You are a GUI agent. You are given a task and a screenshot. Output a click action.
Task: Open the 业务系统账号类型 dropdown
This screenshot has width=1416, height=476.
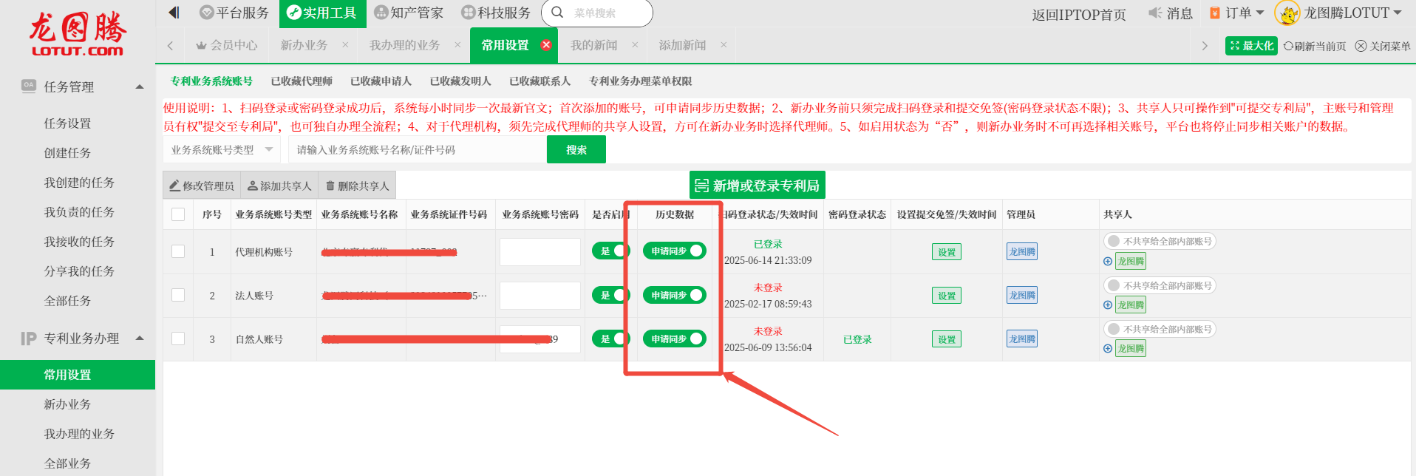(x=222, y=149)
